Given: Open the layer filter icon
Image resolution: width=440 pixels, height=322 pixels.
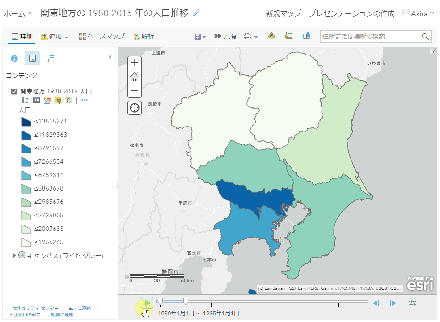Looking at the screenshot, I should 58,100.
